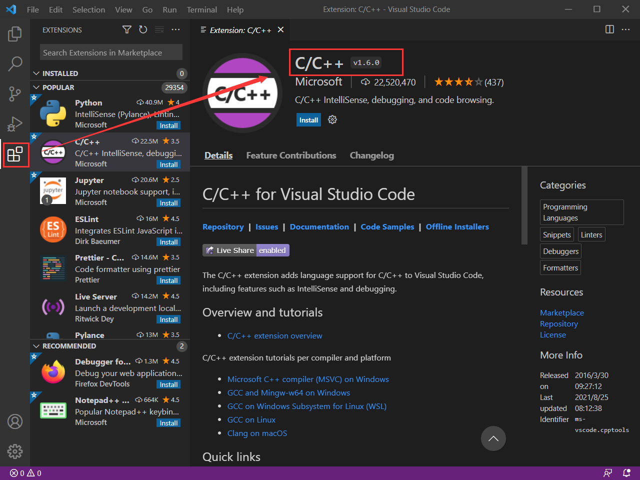Click the readme vertical scrollbar
The width and height of the screenshot is (640, 480).
(524, 205)
